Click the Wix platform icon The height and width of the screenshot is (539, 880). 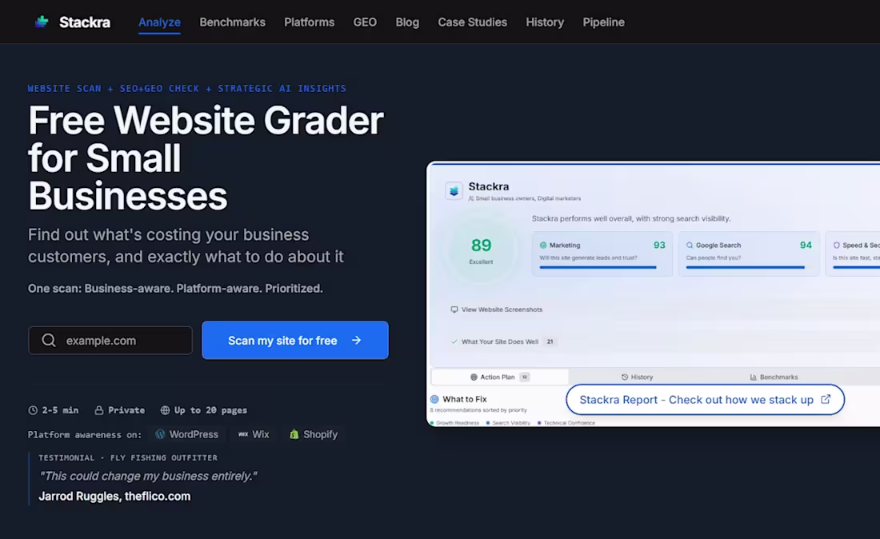pos(243,434)
